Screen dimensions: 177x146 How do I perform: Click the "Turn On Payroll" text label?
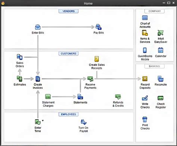[83, 130]
